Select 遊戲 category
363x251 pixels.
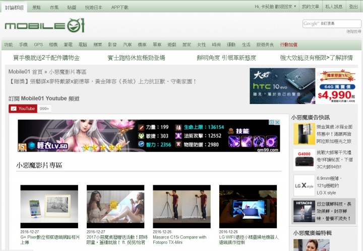point(172,44)
